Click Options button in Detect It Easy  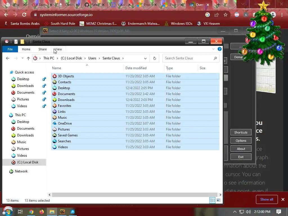point(241,141)
